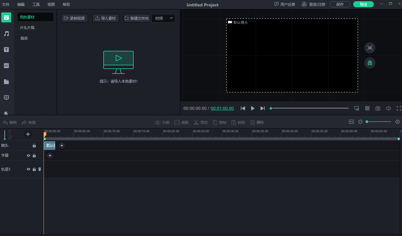Open the text (T) sidebar panel
Image resolution: width=402 pixels, height=236 pixels.
point(6,50)
